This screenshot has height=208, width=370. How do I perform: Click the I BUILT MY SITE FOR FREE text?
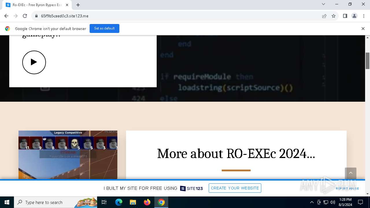point(140,188)
